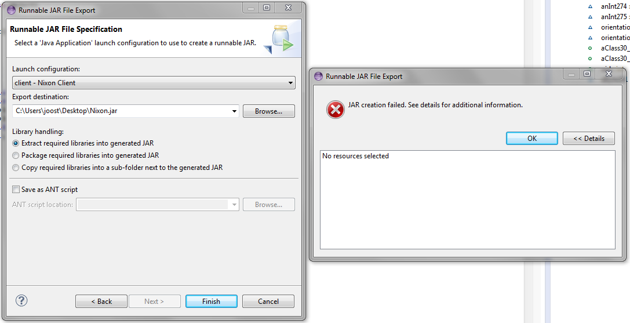This screenshot has width=630, height=323.
Task: Collapse details with the << Details button
Action: pos(589,139)
